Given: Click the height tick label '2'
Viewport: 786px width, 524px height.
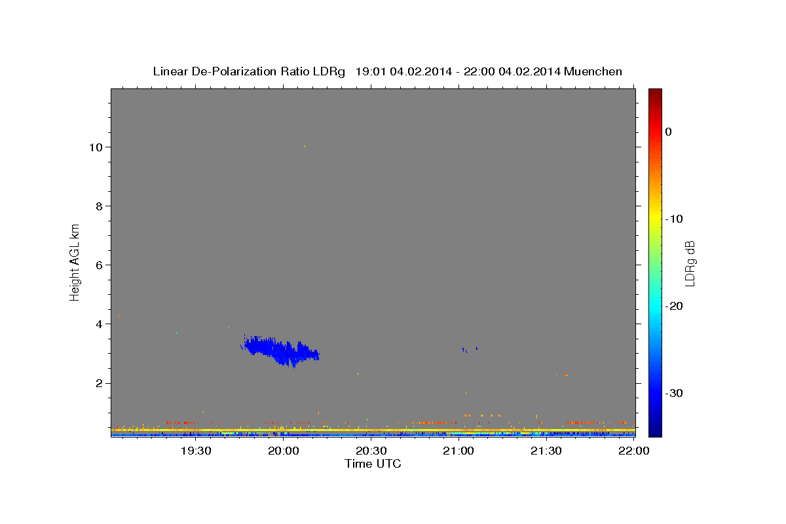Looking at the screenshot, I should (x=100, y=383).
